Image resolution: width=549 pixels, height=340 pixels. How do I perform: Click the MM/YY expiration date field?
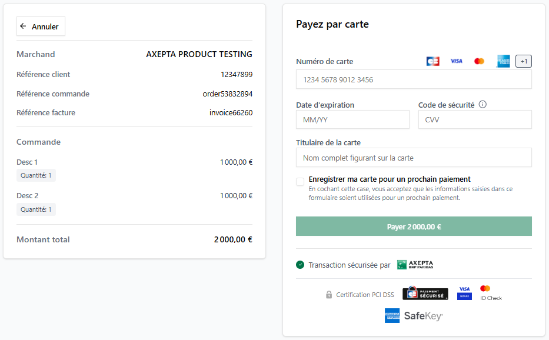pos(352,119)
